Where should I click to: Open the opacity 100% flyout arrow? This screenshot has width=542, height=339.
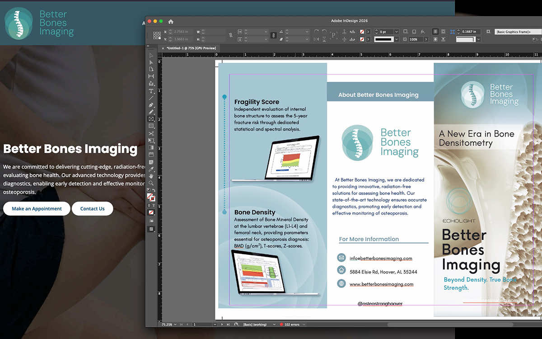click(426, 39)
